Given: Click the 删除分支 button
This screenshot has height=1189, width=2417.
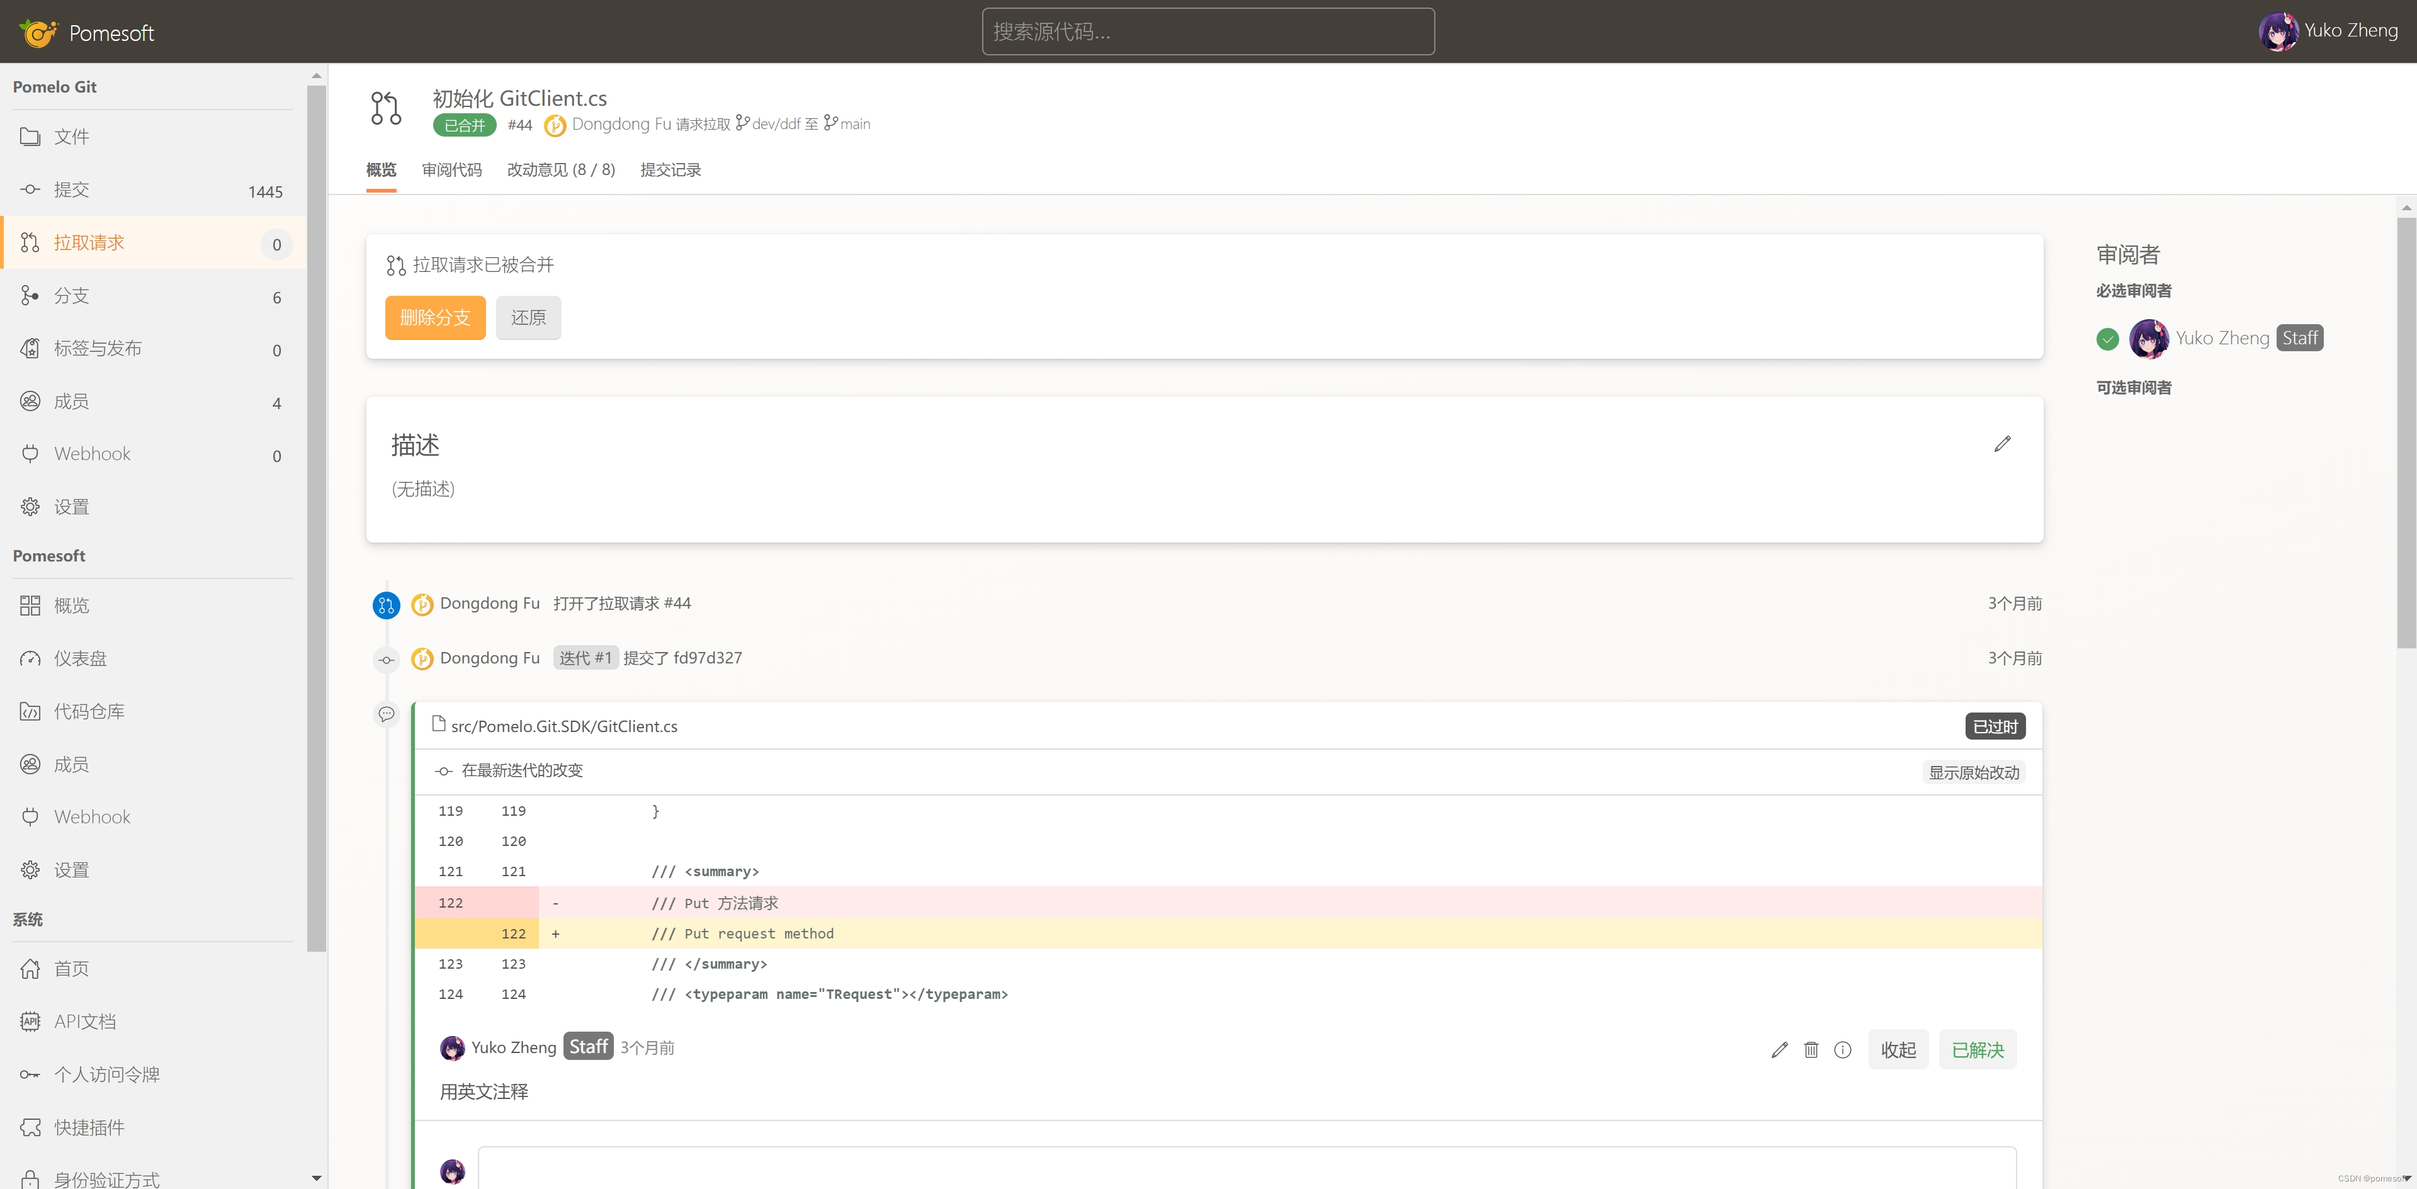Looking at the screenshot, I should click(434, 317).
